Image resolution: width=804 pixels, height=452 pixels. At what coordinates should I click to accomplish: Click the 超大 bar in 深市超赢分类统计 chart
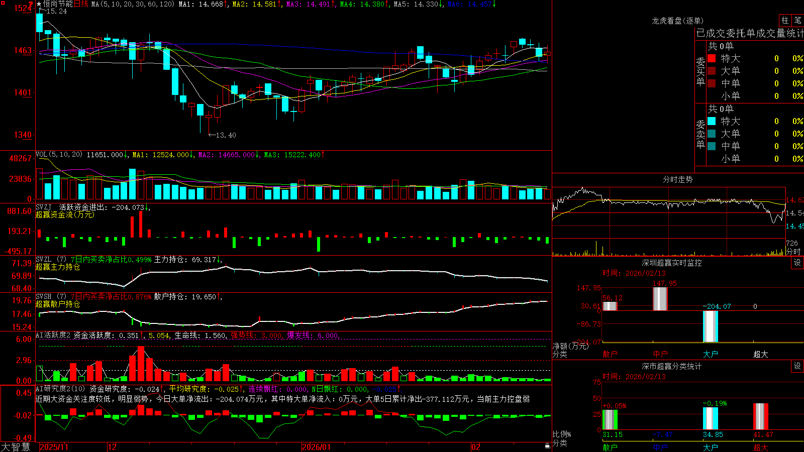[x=760, y=416]
